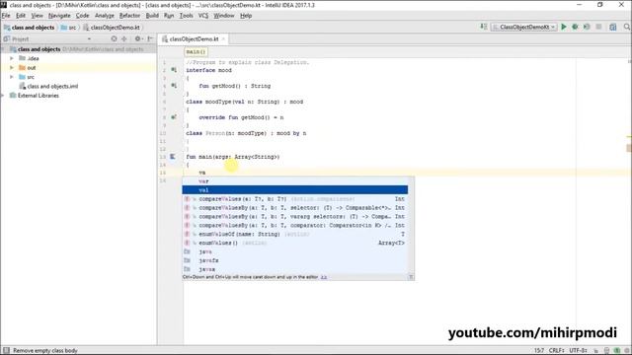Choose val in completion list

294,190
